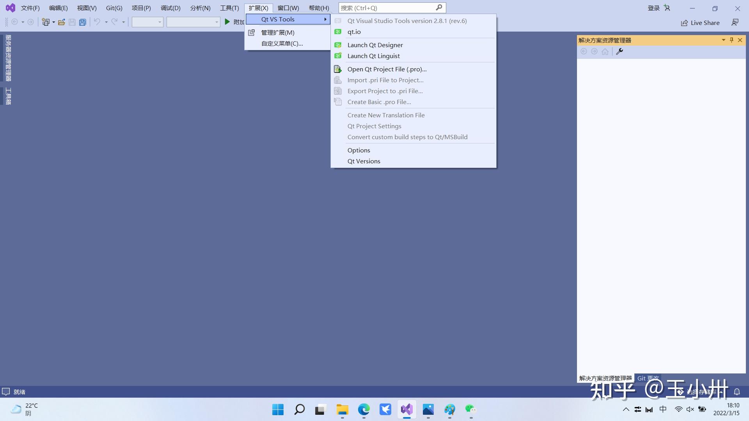Pin the Solution Explorer panel
This screenshot has width=749, height=421.
coord(731,40)
